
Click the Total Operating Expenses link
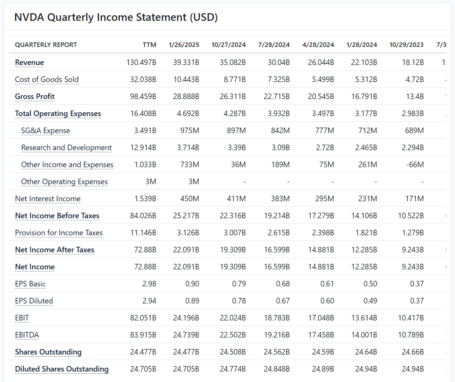click(x=58, y=114)
